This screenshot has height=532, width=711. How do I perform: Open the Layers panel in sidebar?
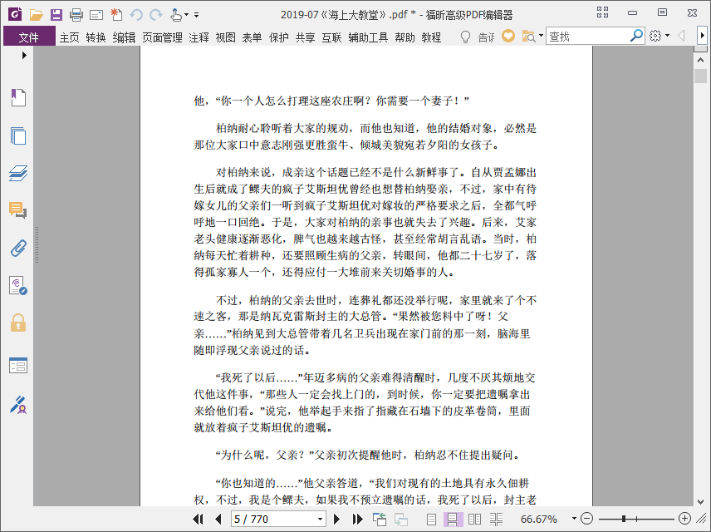coord(18,174)
